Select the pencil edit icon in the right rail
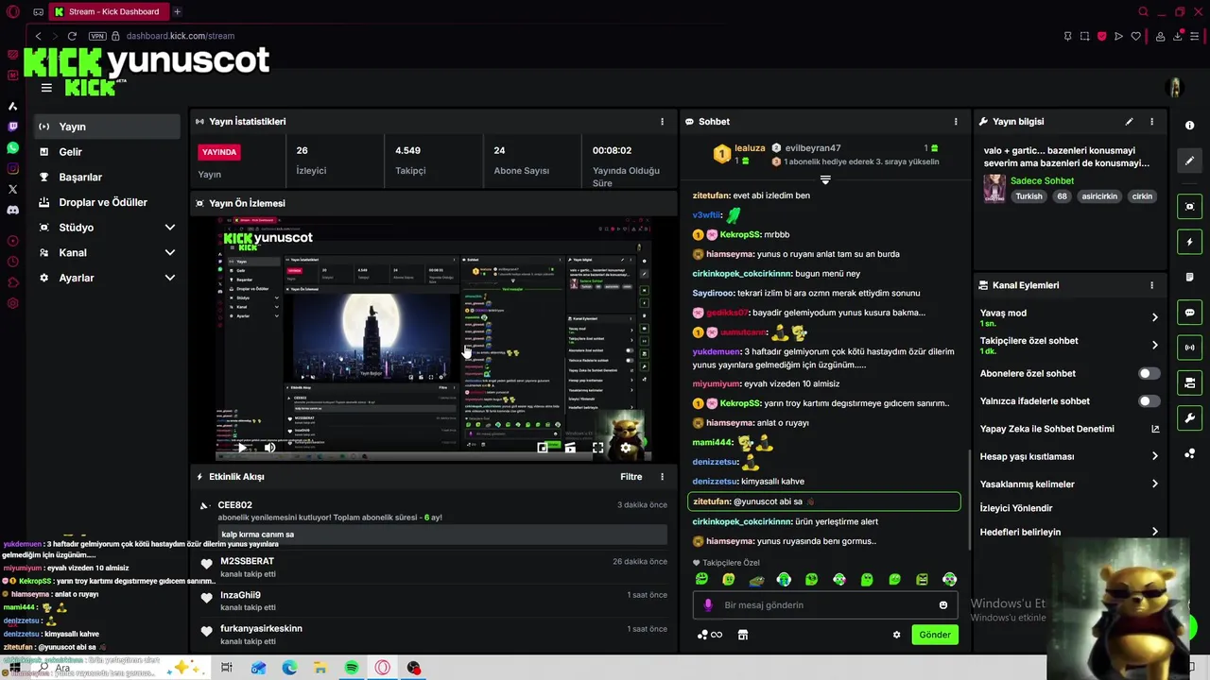 (1189, 161)
